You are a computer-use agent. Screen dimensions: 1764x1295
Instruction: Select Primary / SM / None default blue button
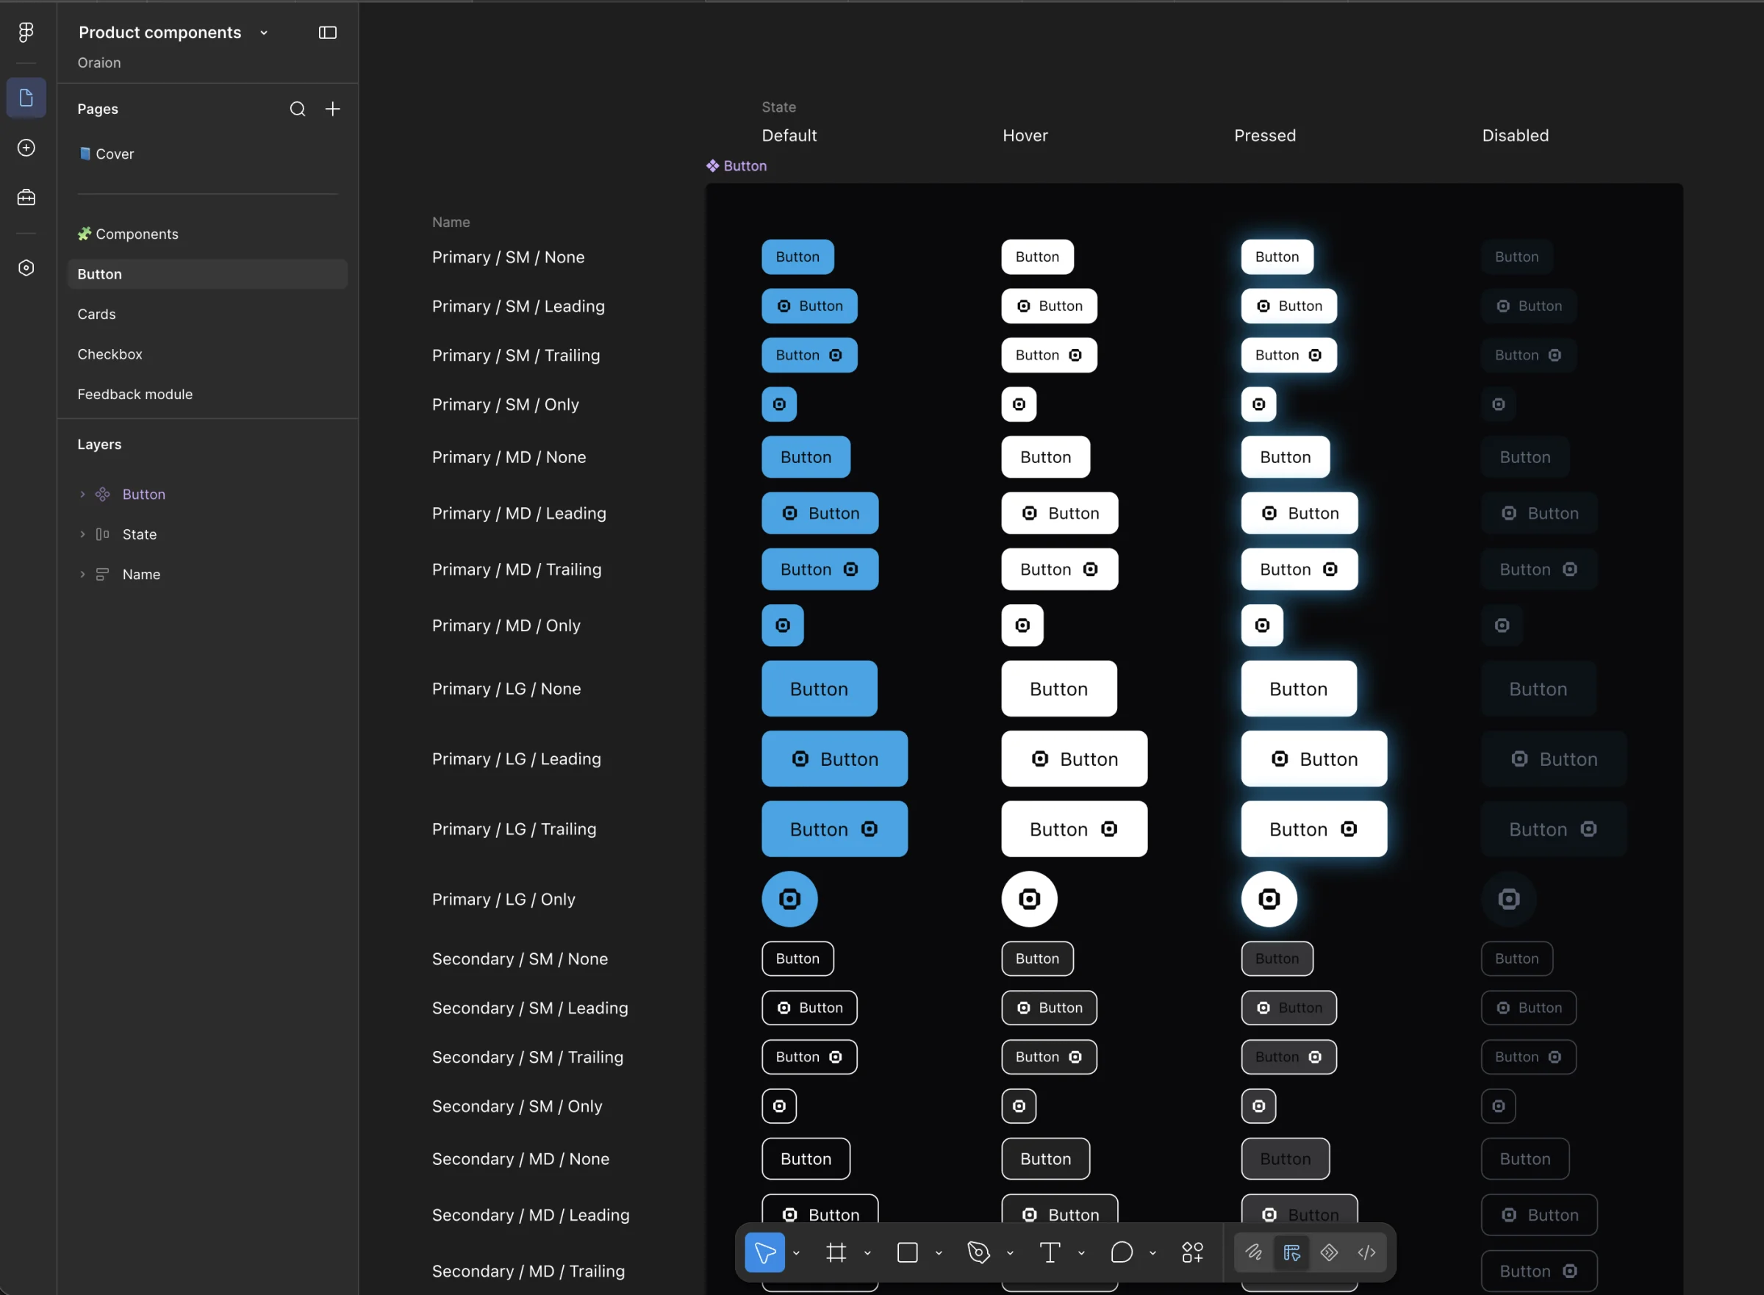pos(797,257)
